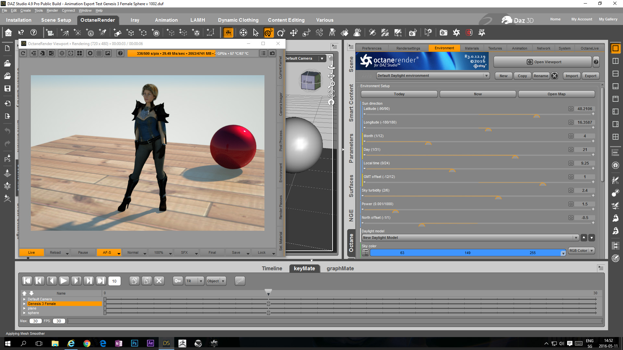Click the delete keyframe X icon
Image resolution: width=623 pixels, height=350 pixels.
[159, 281]
